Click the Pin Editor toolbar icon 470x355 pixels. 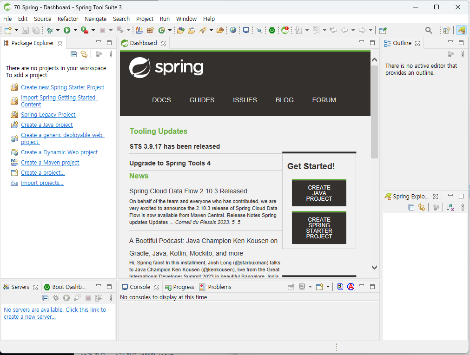click(383, 30)
